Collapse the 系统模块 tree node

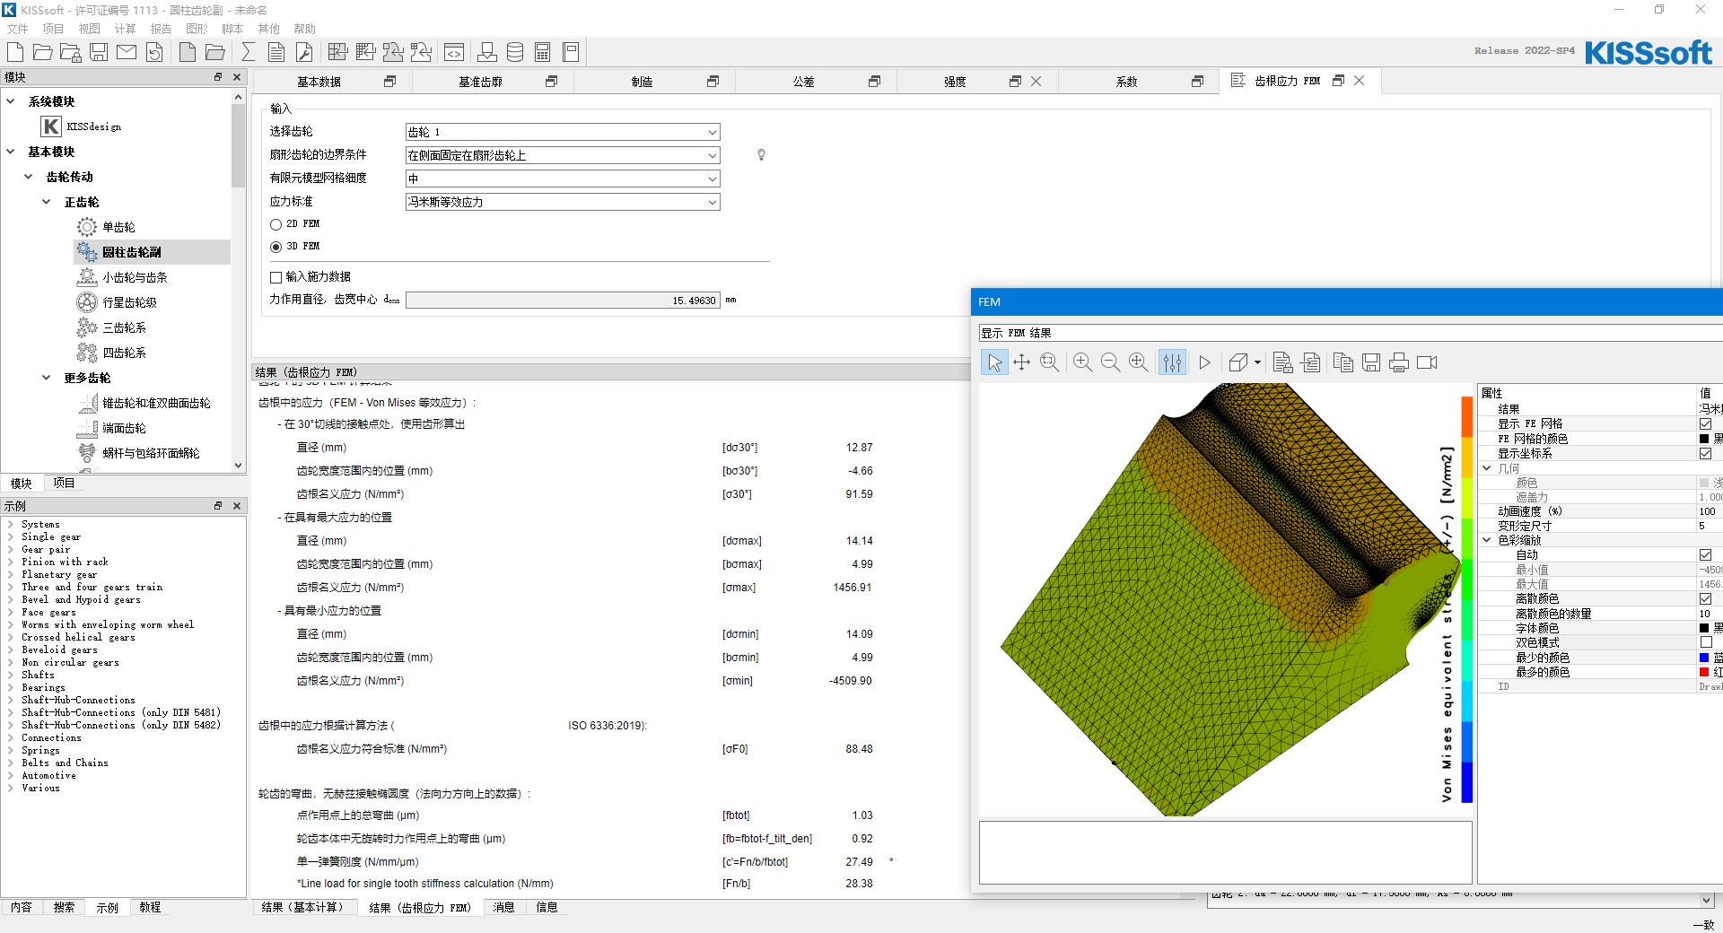tap(11, 101)
